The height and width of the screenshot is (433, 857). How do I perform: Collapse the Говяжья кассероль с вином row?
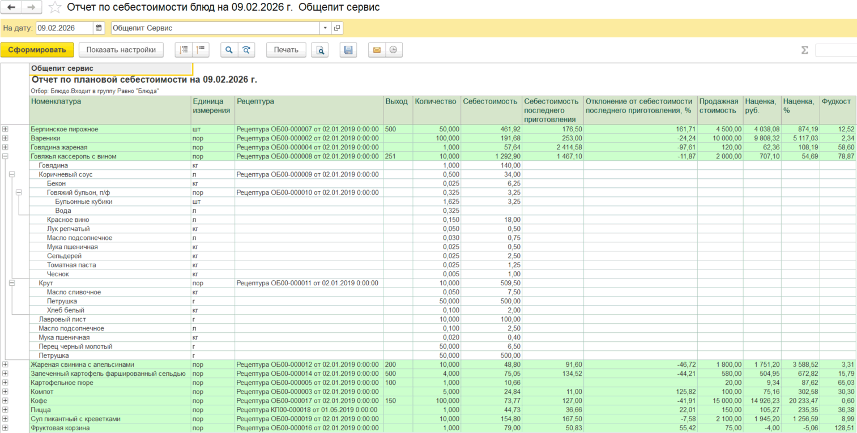click(6, 156)
